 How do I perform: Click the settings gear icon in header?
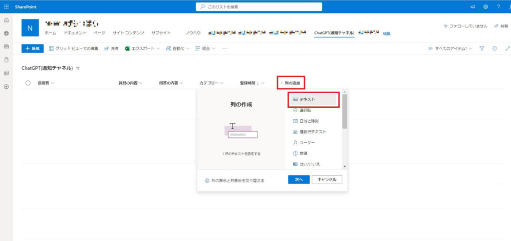pos(486,6)
